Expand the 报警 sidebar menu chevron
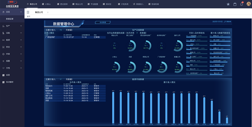The image size is (252, 127). pyautogui.click(x=21, y=61)
